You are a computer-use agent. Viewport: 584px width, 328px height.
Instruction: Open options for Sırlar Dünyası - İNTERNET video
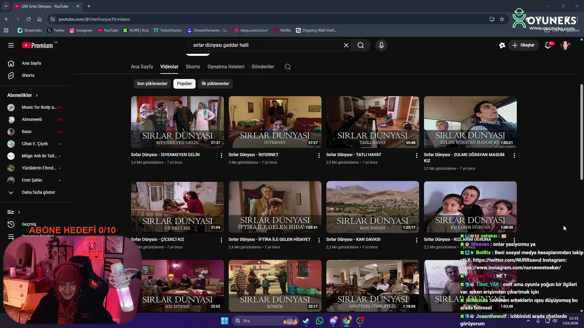[x=319, y=155]
